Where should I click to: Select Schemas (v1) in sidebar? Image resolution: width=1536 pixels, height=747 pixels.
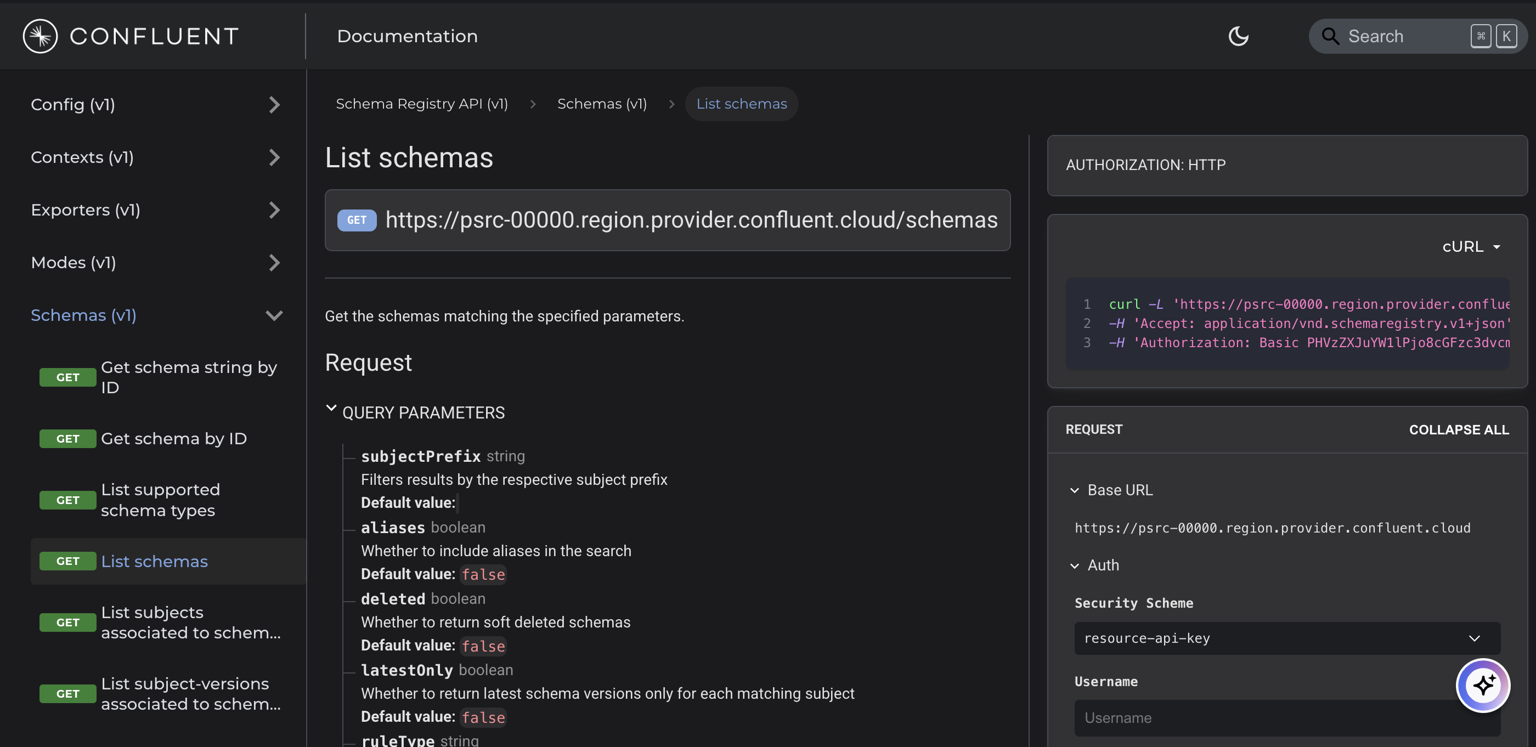click(x=83, y=315)
